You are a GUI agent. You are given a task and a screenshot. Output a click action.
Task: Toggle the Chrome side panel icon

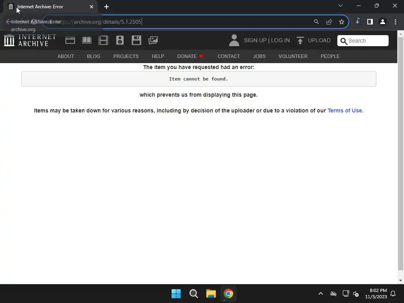(x=370, y=22)
